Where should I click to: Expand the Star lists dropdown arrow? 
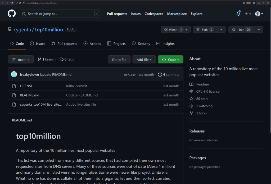(259, 30)
